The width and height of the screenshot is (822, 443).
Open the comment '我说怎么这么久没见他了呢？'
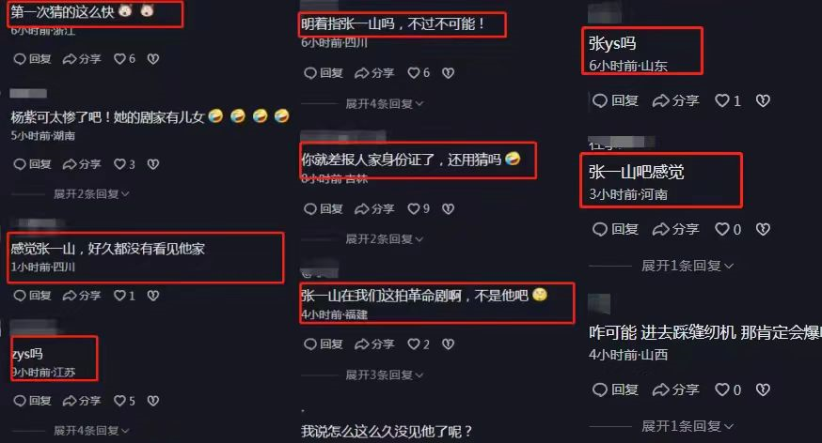click(x=387, y=432)
